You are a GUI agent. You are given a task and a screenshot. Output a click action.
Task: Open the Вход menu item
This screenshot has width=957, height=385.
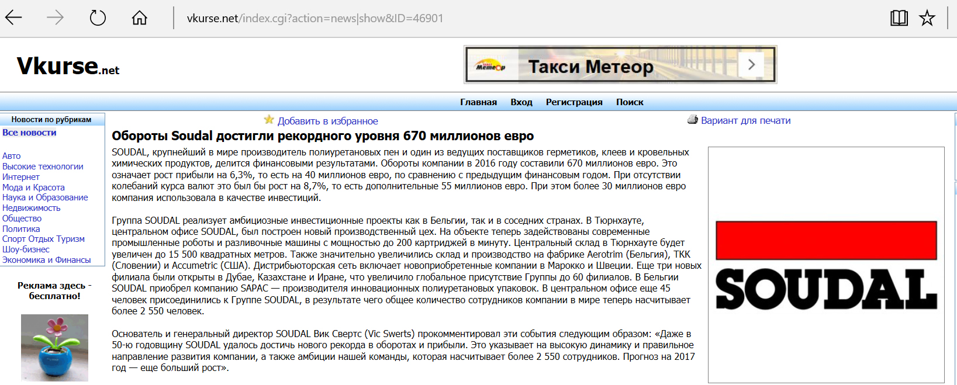521,102
